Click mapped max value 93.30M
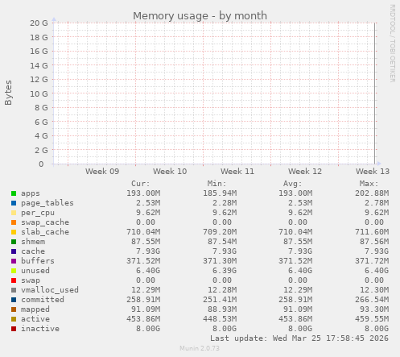This screenshot has height=357, width=400. coord(374,309)
